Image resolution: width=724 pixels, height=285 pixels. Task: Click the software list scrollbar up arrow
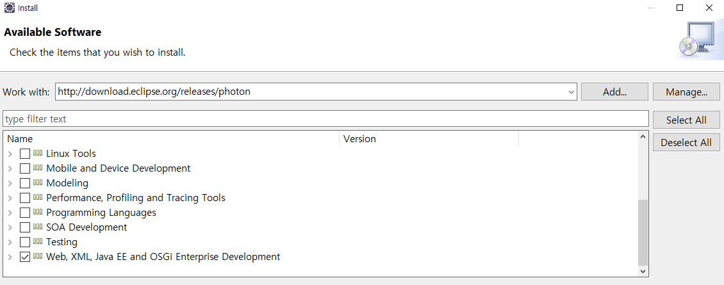643,136
